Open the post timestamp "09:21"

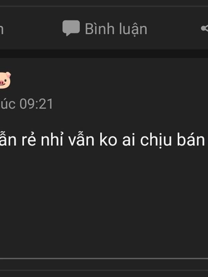pos(36,104)
